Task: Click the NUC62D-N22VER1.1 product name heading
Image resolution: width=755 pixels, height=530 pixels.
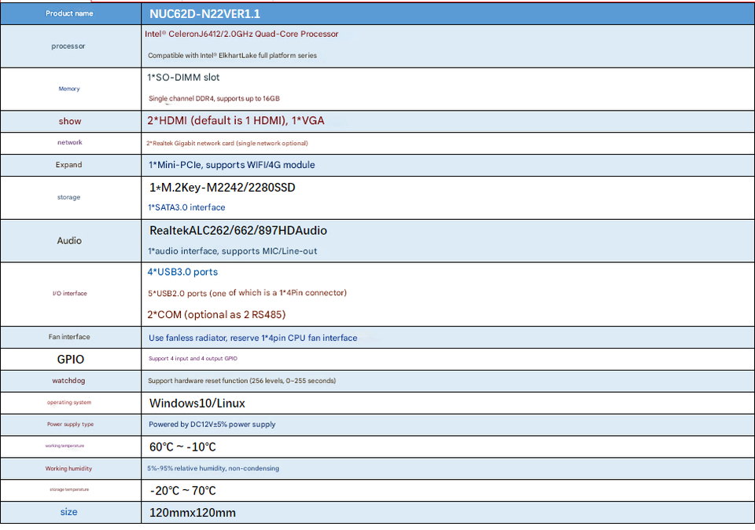Action: point(204,13)
